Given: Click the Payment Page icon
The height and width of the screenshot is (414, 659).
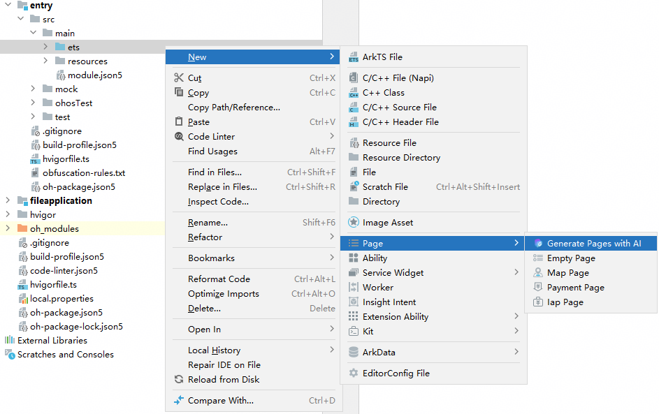Looking at the screenshot, I should [x=537, y=288].
